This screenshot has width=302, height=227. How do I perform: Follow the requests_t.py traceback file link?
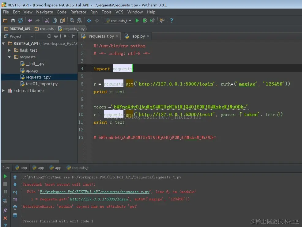coord(94,192)
